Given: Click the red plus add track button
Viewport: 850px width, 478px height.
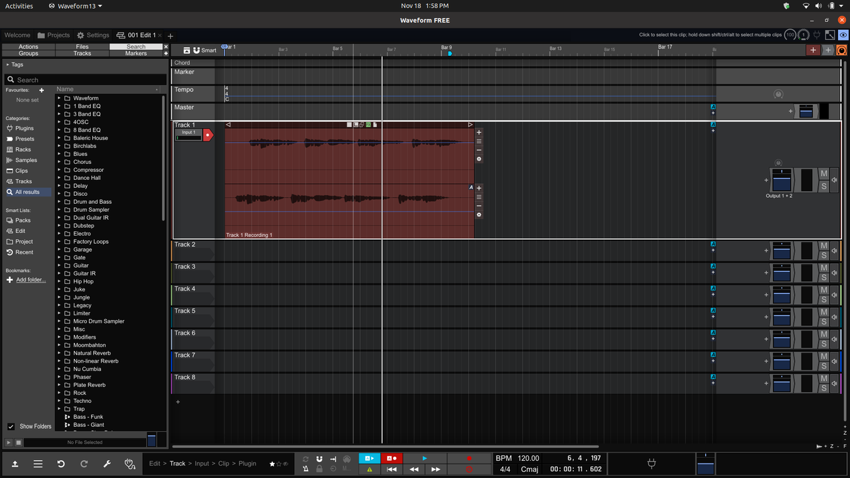Looking at the screenshot, I should pos(813,50).
